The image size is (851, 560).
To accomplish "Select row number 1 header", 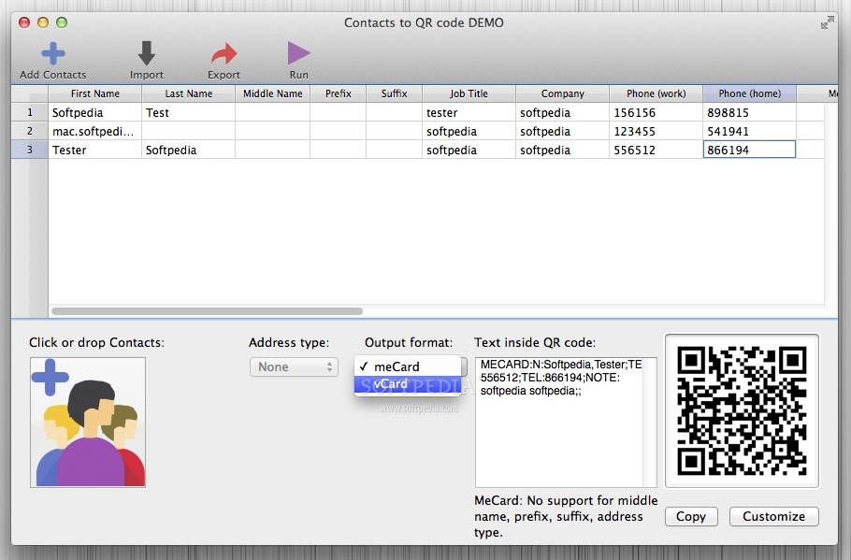I will (30, 112).
